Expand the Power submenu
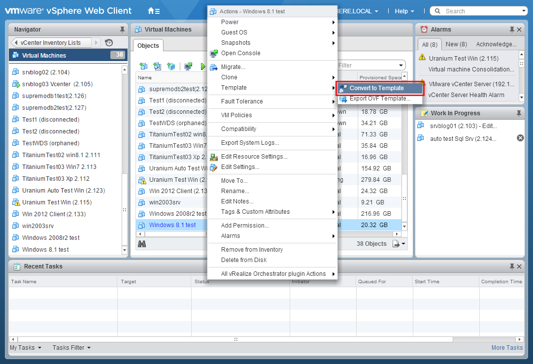 pyautogui.click(x=272, y=22)
